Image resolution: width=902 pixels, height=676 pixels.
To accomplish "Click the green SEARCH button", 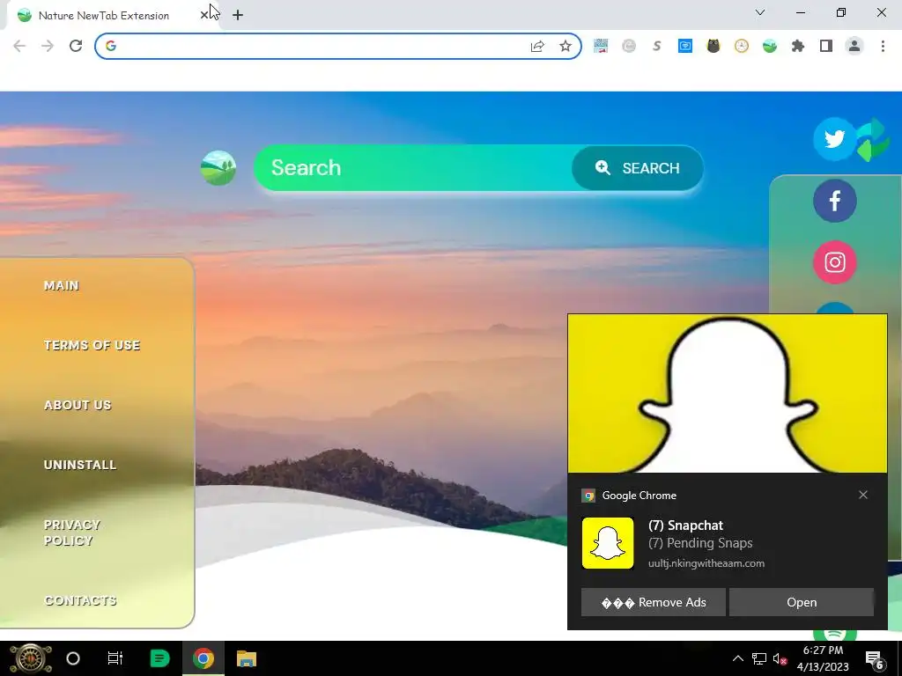I will click(638, 168).
